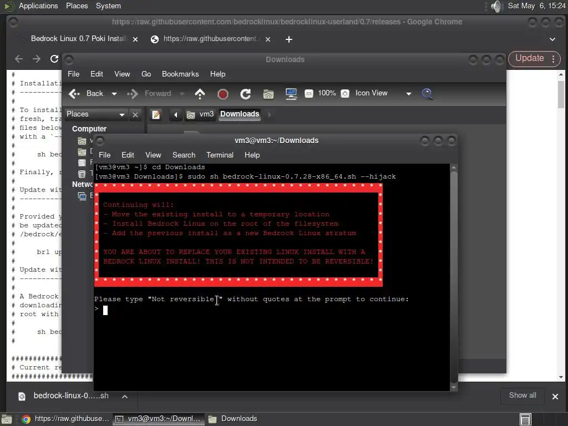This screenshot has height=426, width=568.
Task: Open terminal Help menu
Action: point(252,155)
